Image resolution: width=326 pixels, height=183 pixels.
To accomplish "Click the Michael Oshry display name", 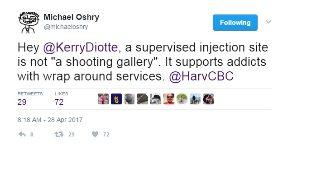I will [x=72, y=17].
